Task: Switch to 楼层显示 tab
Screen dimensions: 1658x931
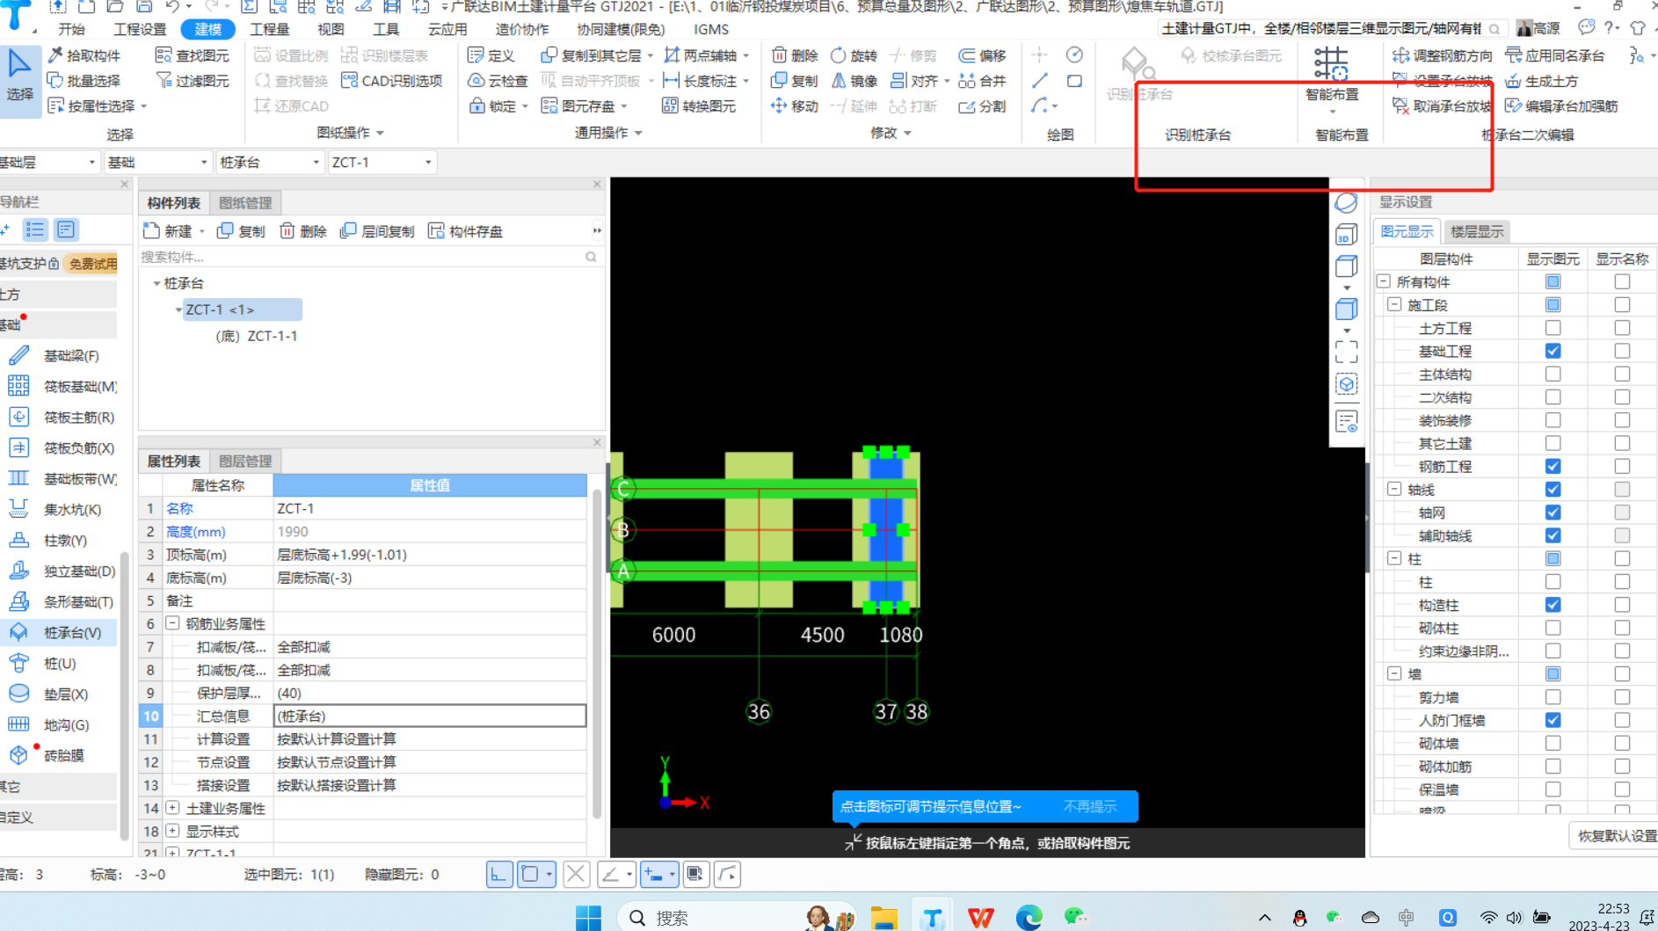Action: click(x=1477, y=231)
